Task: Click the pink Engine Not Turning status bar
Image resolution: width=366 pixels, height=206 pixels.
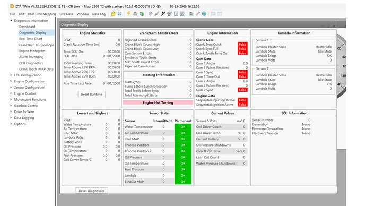Action: [158, 102]
